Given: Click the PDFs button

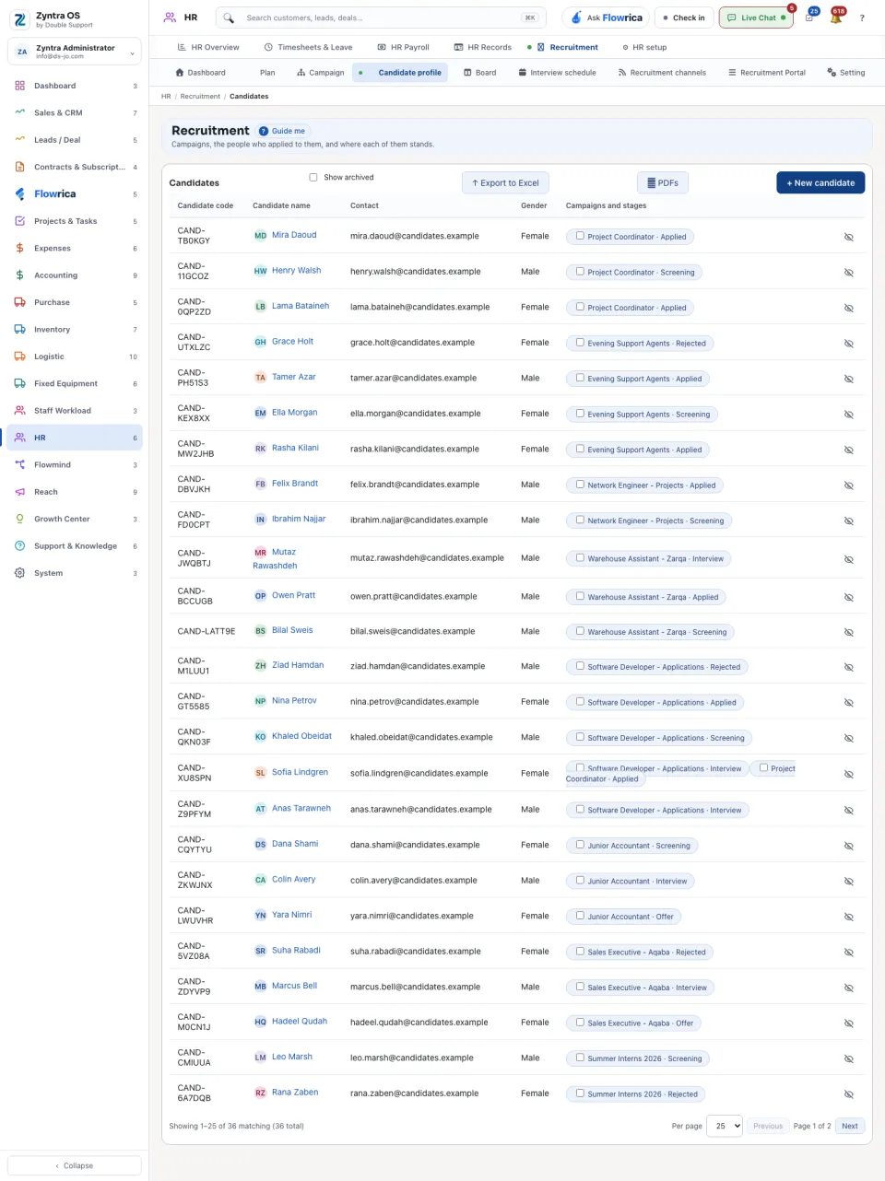Looking at the screenshot, I should 663,182.
